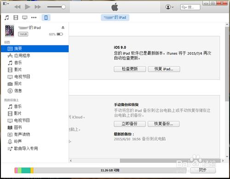The height and width of the screenshot is (179, 230).
Task: Click the green segment of storage bar
Action: pos(26,170)
